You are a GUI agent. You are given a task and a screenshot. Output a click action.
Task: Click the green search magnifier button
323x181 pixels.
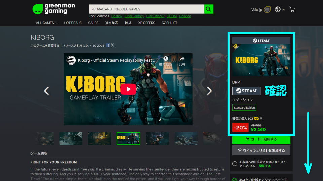coord(209,9)
